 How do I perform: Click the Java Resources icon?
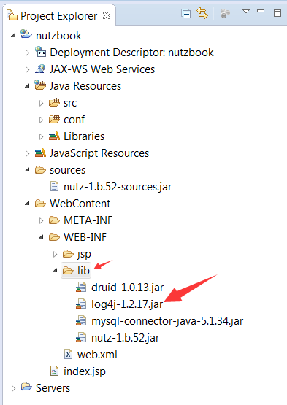tap(40, 85)
